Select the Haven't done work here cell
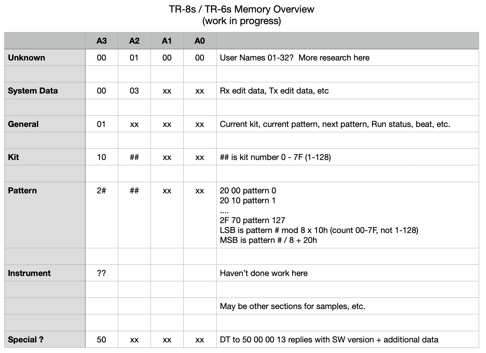486x353 pixels. (x=348, y=273)
